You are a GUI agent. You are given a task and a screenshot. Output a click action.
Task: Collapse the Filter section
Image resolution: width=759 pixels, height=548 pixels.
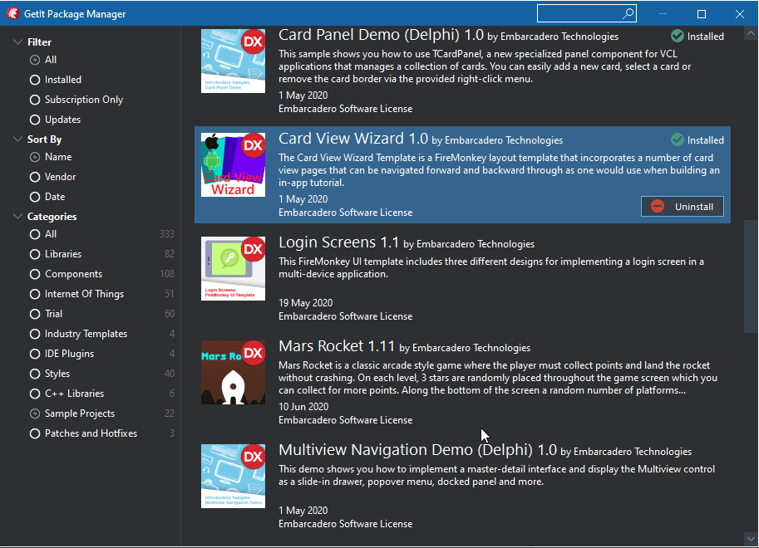pos(18,42)
